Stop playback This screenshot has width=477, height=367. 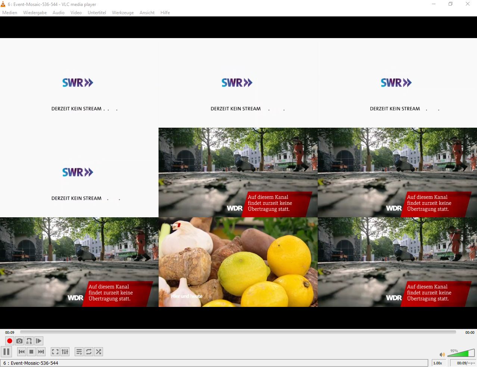[x=31, y=352]
